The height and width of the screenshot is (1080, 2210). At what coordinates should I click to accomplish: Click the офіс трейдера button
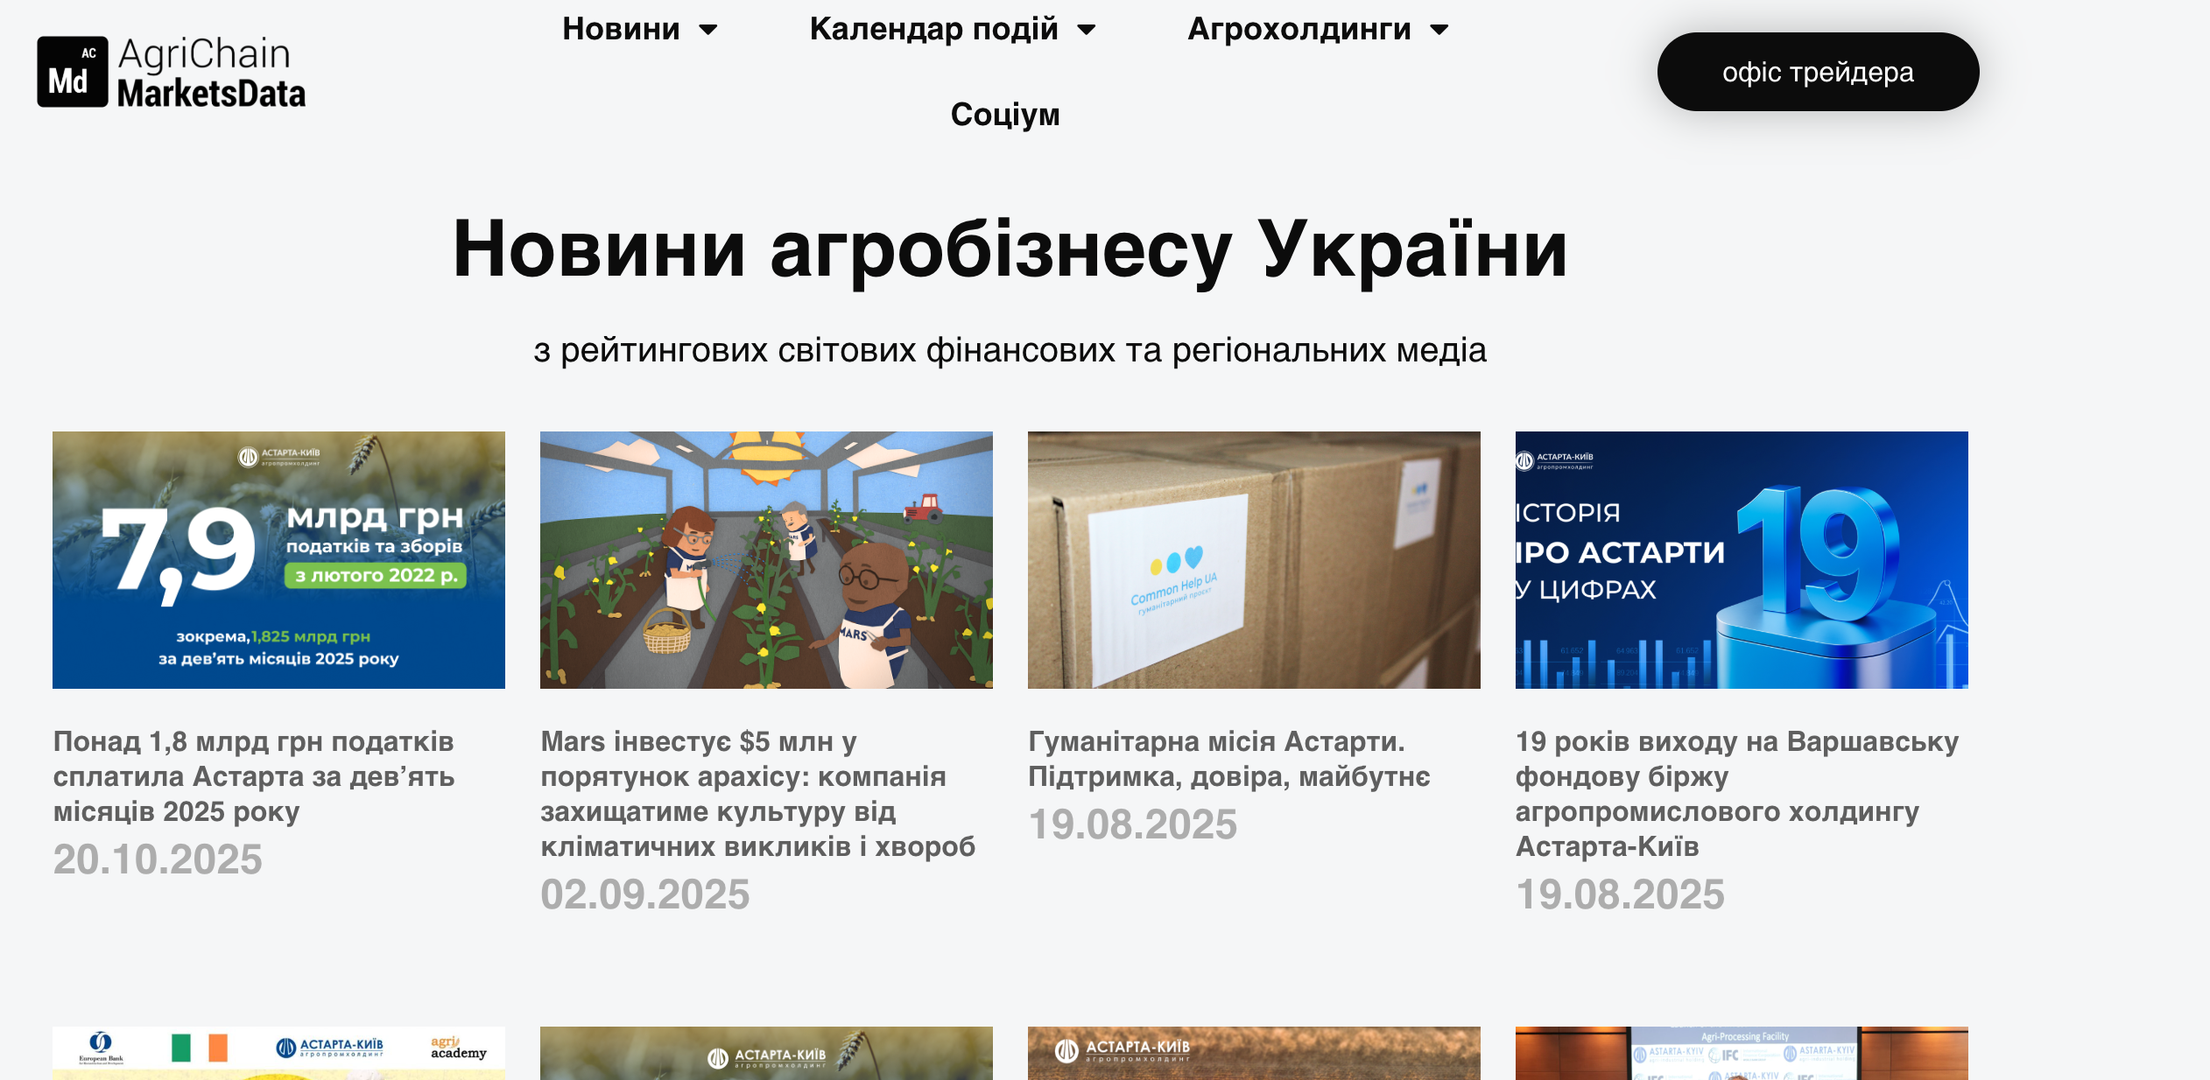[x=1818, y=72]
